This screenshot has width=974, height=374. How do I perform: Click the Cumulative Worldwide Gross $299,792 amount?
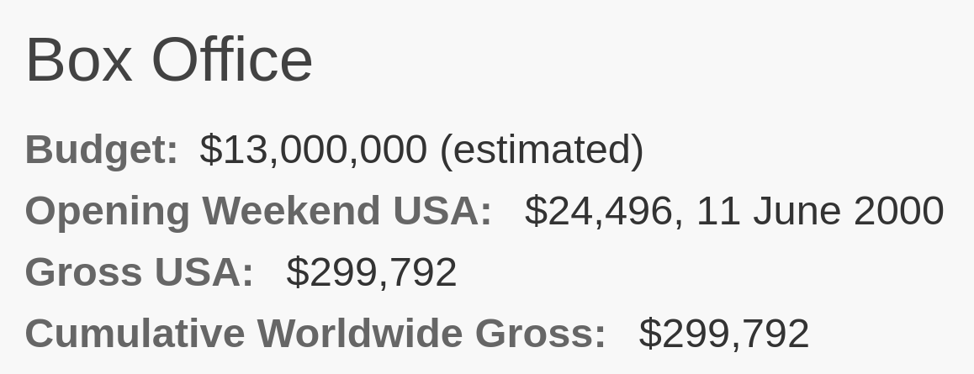click(x=723, y=333)
